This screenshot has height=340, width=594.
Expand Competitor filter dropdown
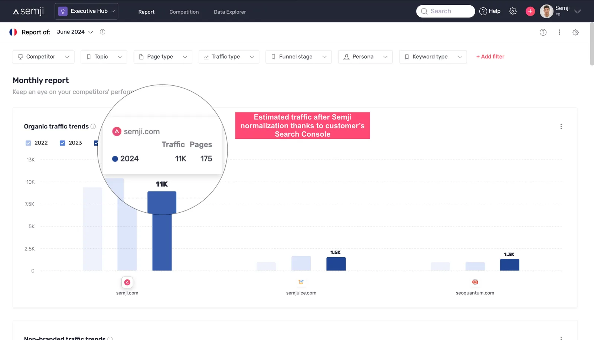(x=43, y=57)
